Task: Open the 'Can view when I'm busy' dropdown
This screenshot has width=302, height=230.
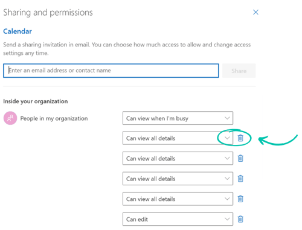Action: point(178,118)
